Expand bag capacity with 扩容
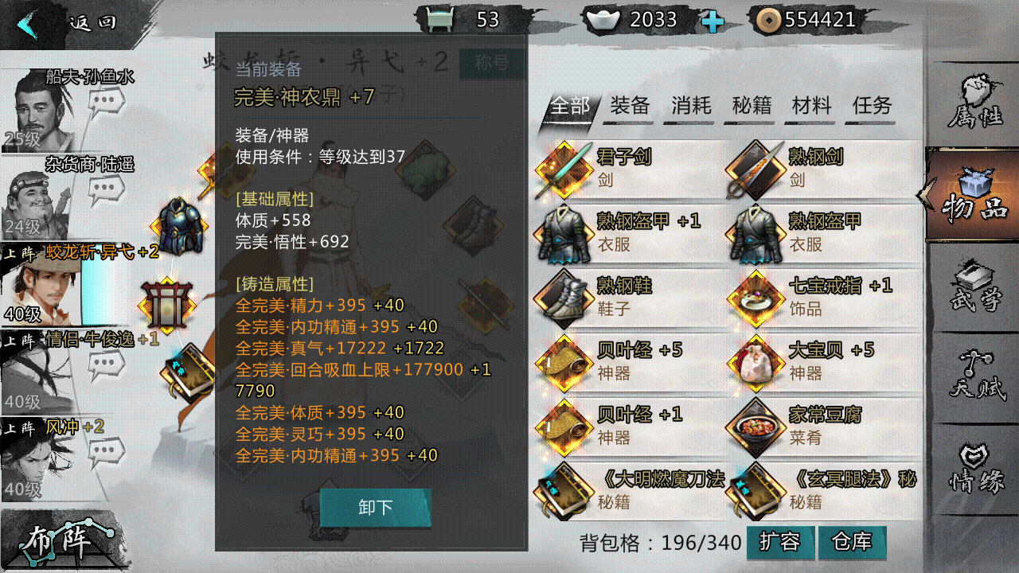The image size is (1019, 573). click(x=780, y=542)
